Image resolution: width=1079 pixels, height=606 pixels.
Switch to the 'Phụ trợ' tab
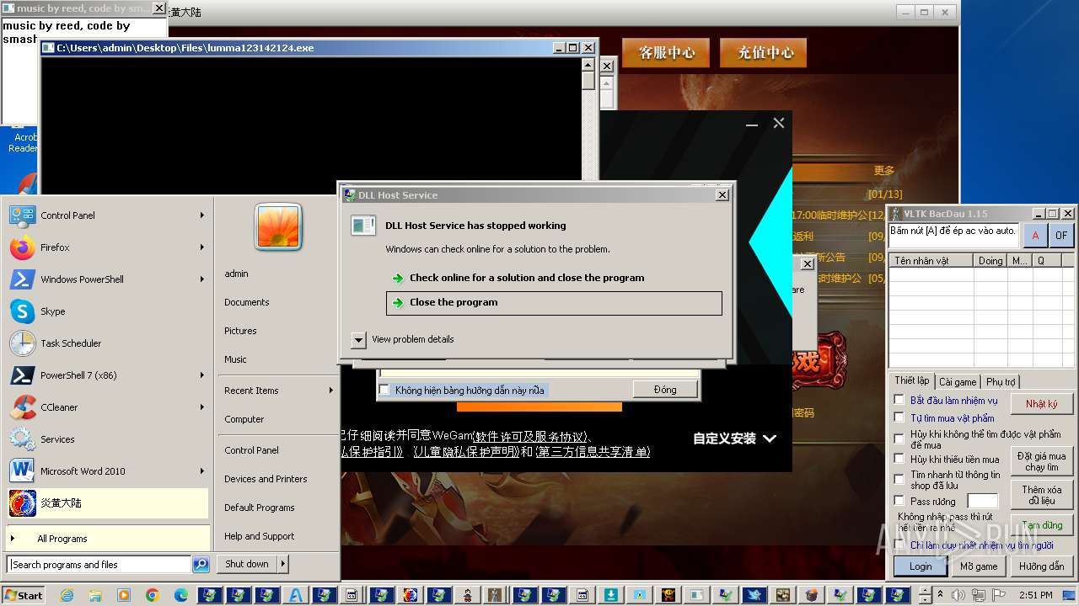point(1001,381)
